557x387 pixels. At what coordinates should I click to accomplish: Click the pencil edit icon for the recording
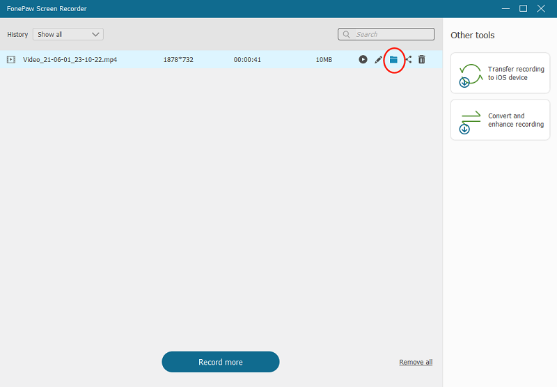tap(378, 60)
